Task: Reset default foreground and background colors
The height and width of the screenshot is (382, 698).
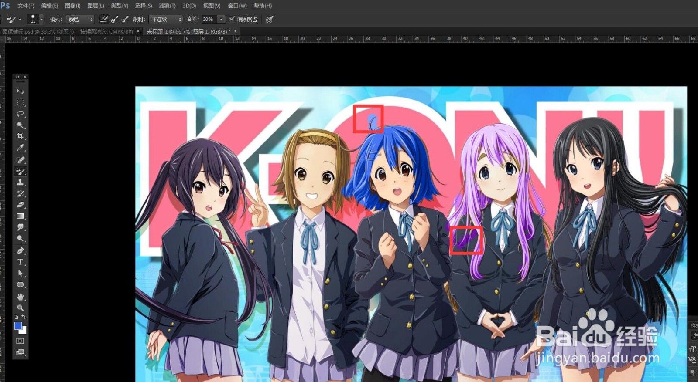Action: 16,317
